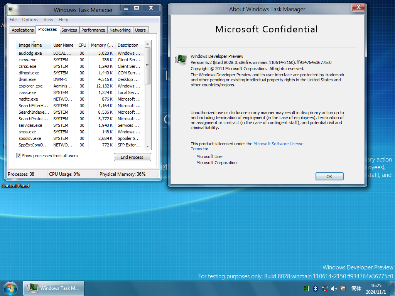Screen dimensions: 395x296
Task: Click the volume speaker tray icon
Action: (x=334, y=288)
